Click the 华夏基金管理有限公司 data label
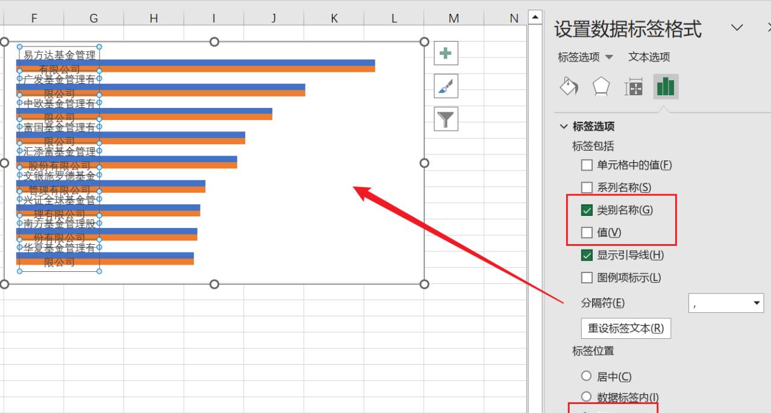Image resolution: width=771 pixels, height=413 pixels. pyautogui.click(x=59, y=255)
